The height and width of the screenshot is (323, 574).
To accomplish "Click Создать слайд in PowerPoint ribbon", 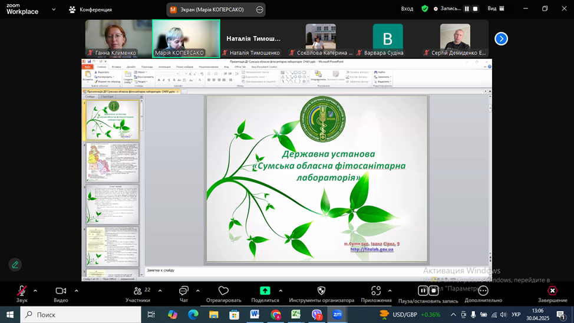I will 128,77.
